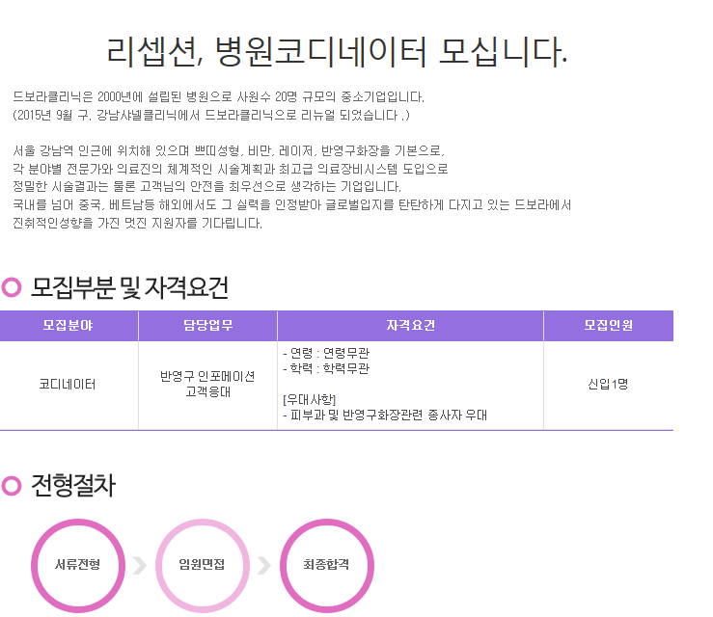Click the 학력 : 학력무관 line

pos(326,368)
